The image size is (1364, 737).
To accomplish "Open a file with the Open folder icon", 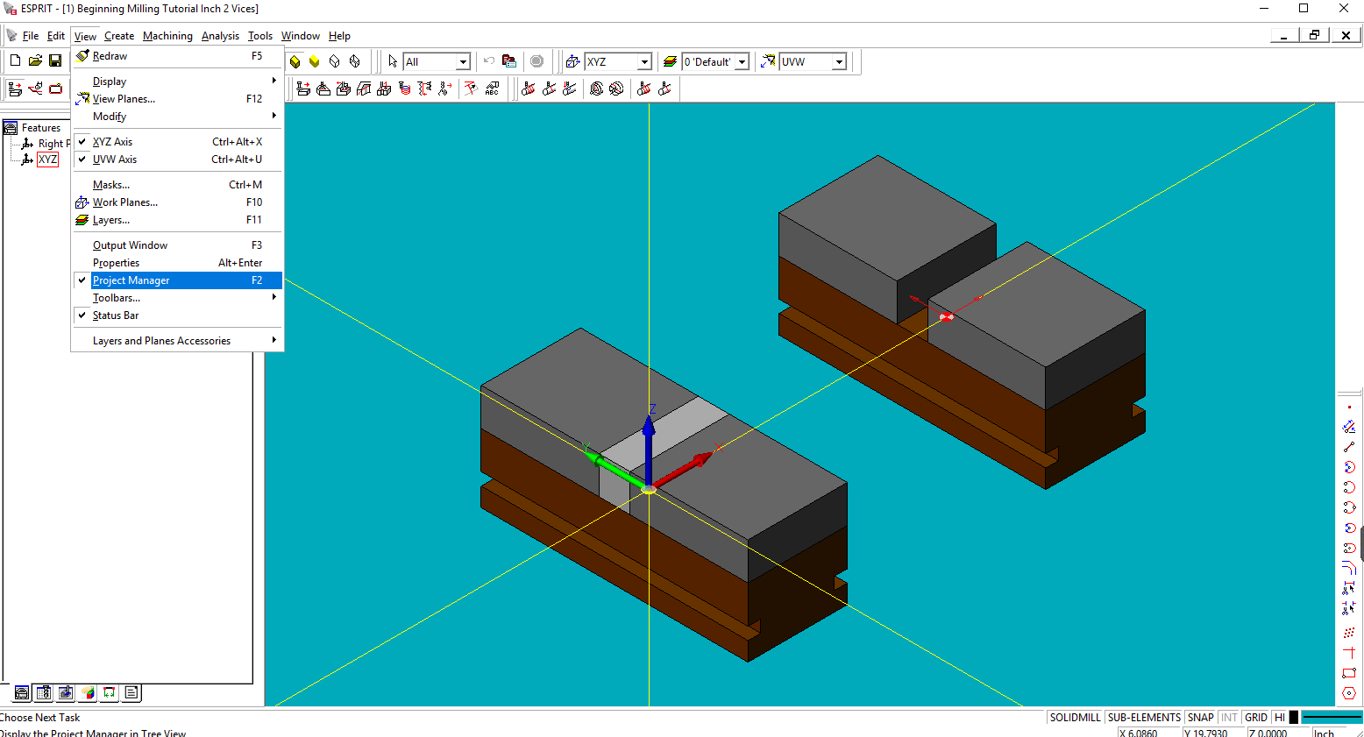I will [x=35, y=60].
